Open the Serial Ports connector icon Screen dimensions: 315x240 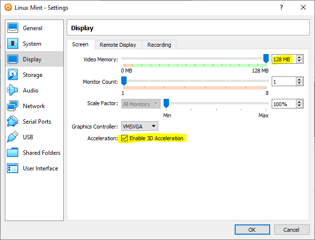tap(13, 121)
